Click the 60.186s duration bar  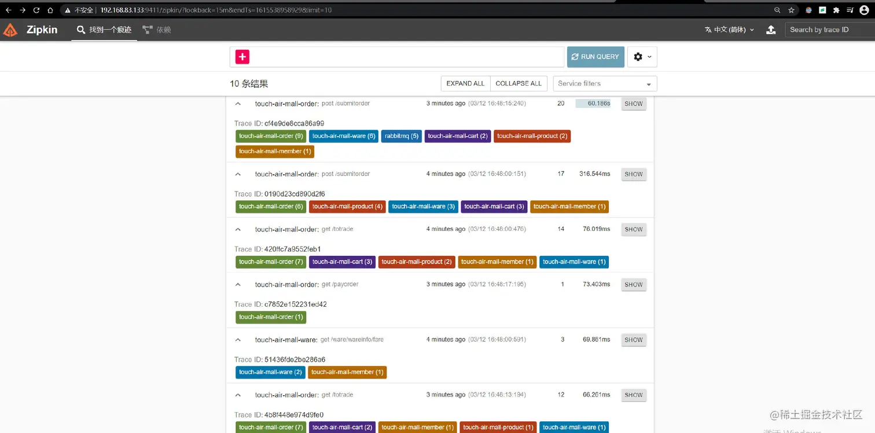593,104
